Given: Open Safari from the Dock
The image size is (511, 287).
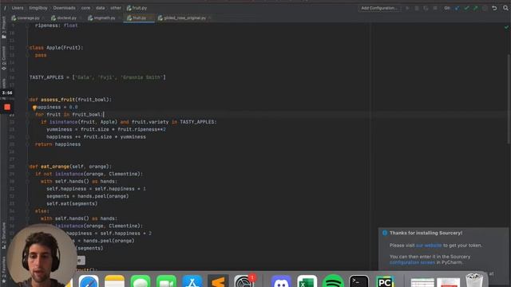Looking at the screenshot, I should tap(89, 282).
